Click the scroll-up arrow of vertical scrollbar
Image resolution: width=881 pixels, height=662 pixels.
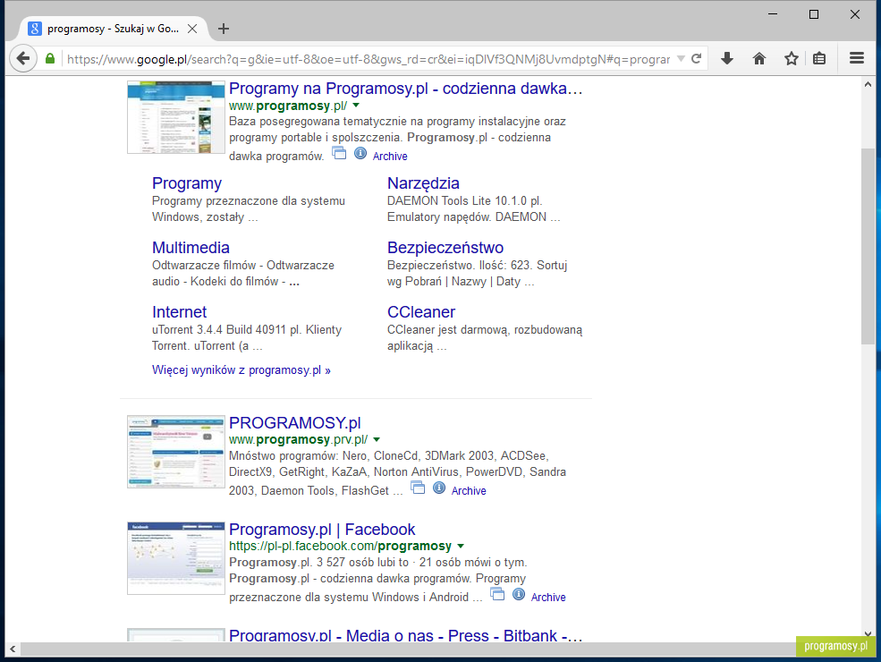tap(868, 85)
